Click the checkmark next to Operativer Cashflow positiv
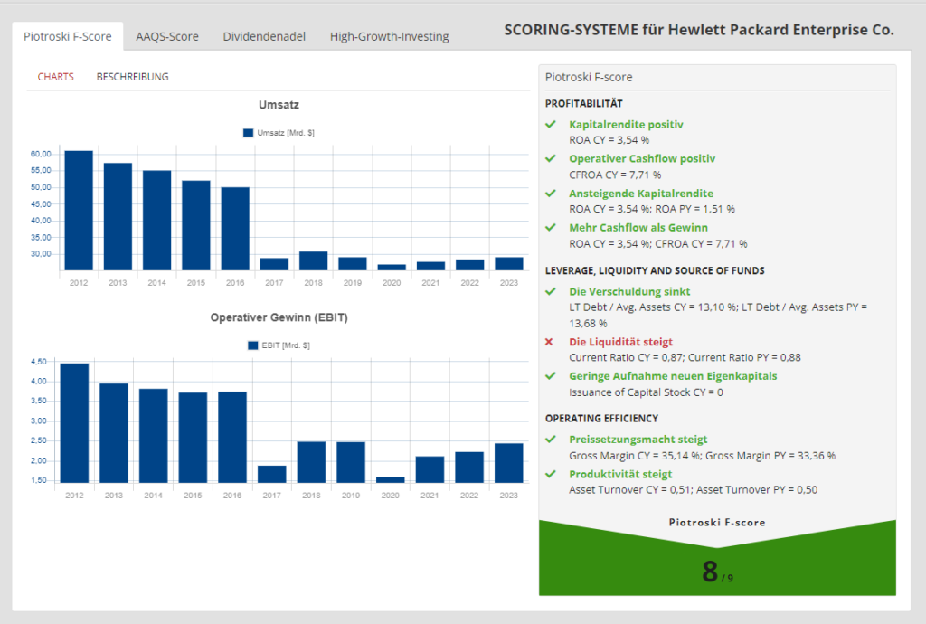This screenshot has width=926, height=624. [x=550, y=158]
